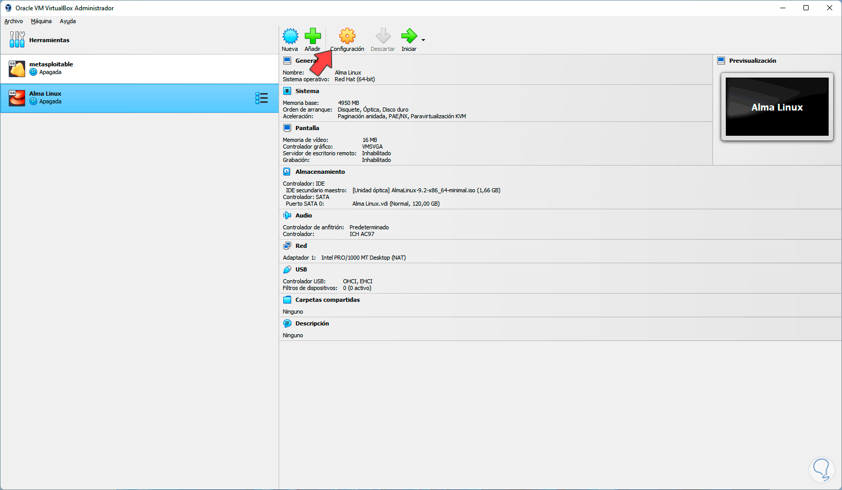
Task: Open the Sistema section header
Action: coord(307,91)
